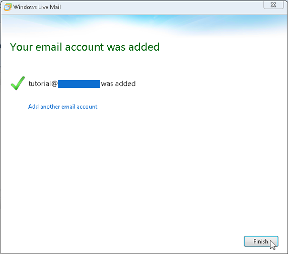Screen dimensions: 288x254
Task: Click the Windows Live Mail title bar icon
Action: (8, 7)
